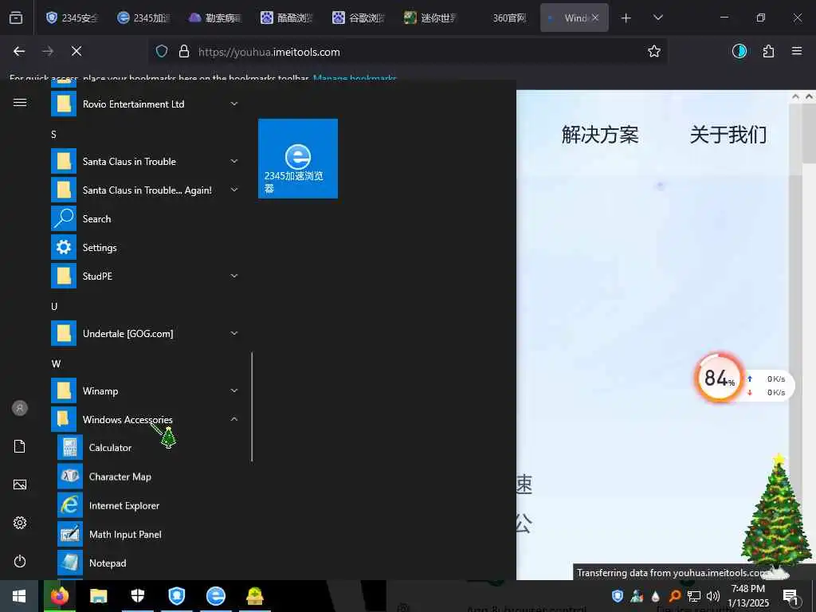Open the user account icon in Start sidebar
Image resolution: width=816 pixels, height=612 pixels.
point(20,408)
